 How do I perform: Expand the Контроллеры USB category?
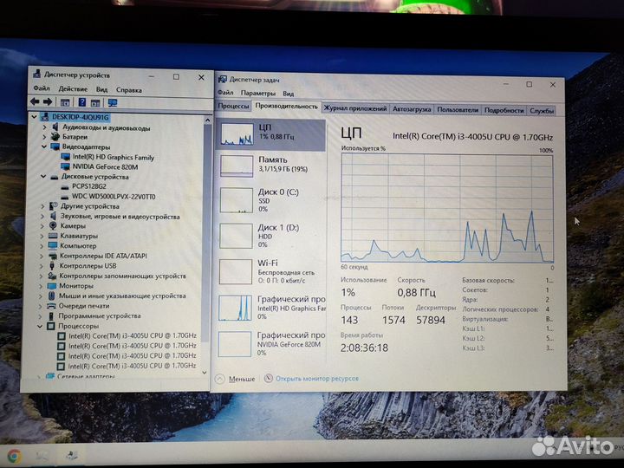click(42, 266)
